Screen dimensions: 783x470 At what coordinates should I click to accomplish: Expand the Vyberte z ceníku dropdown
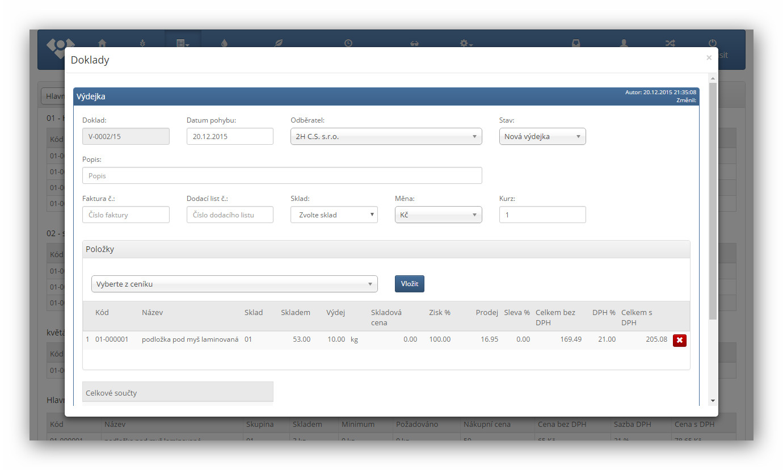234,284
